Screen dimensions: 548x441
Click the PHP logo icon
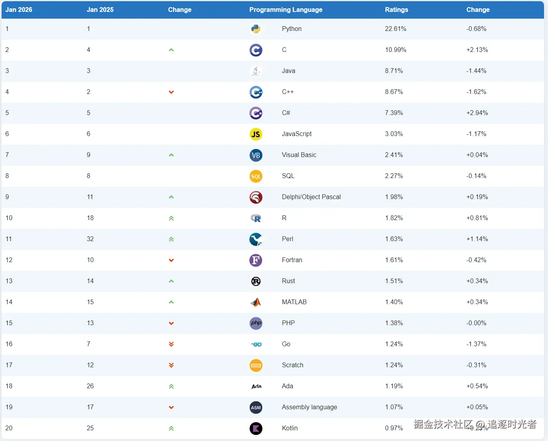click(256, 323)
